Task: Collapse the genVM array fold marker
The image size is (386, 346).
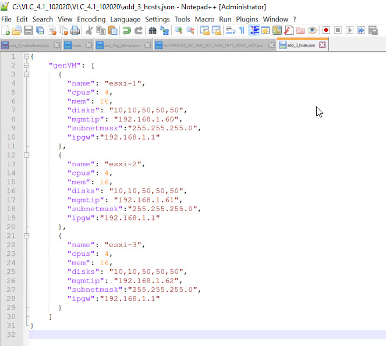Action: click(26, 66)
